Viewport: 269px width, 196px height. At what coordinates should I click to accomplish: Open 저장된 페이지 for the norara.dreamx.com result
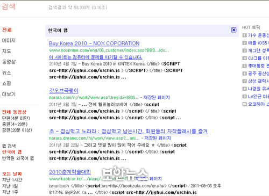tap(158, 138)
